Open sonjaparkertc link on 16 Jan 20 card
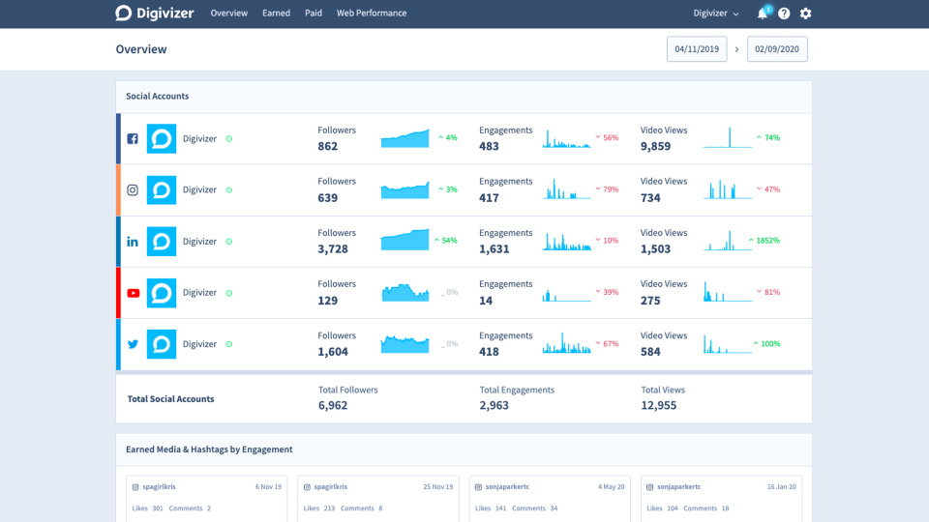929x522 pixels. pos(679,487)
